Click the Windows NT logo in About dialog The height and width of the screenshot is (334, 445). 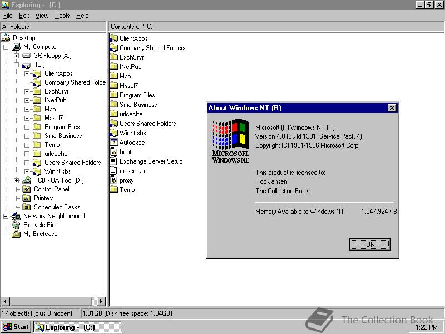[230, 141]
